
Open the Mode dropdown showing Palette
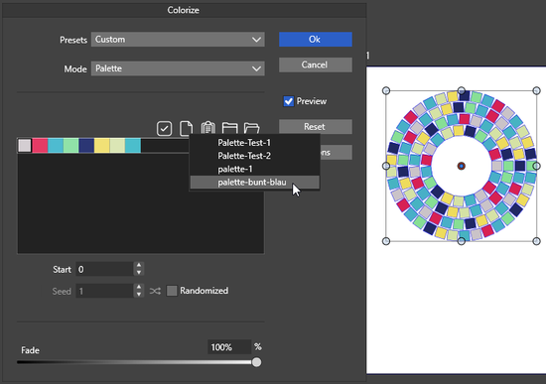[x=178, y=68]
